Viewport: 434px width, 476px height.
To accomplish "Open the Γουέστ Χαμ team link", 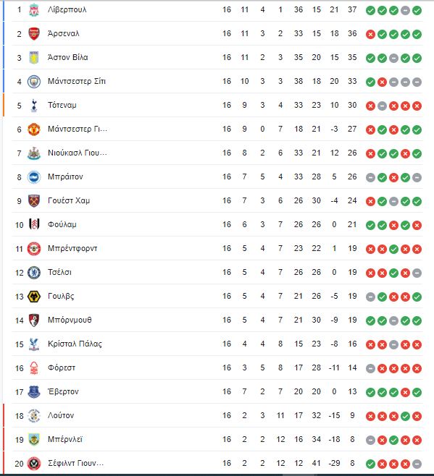I will [69, 200].
